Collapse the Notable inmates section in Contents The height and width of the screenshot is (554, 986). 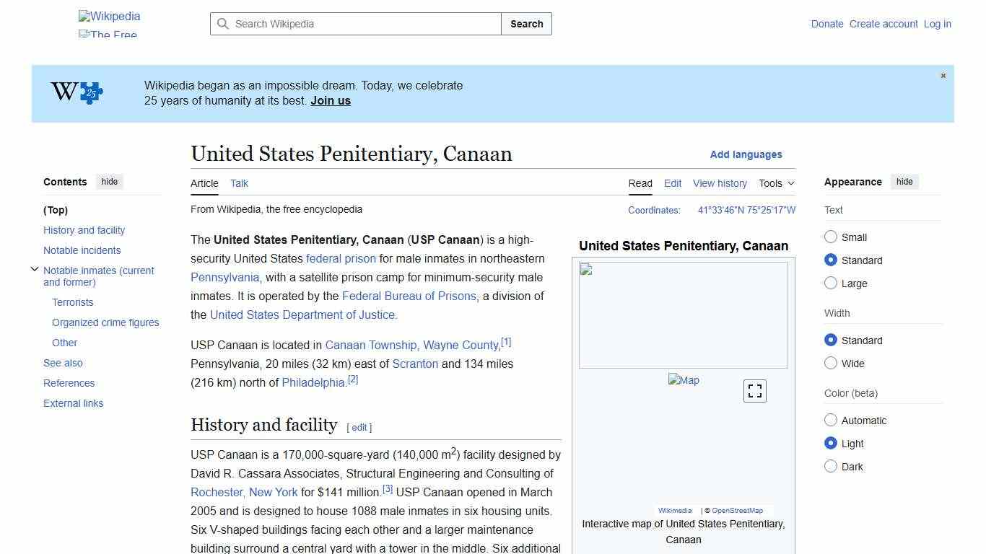[x=35, y=268]
